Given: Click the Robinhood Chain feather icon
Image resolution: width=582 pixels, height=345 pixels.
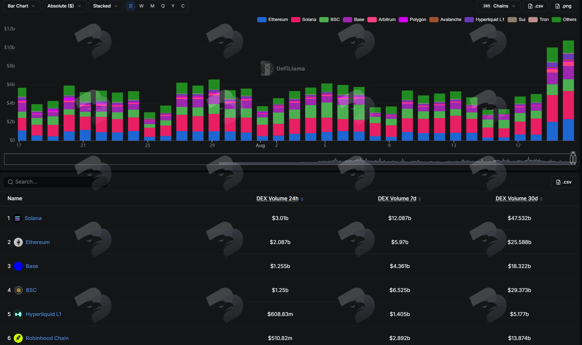Looking at the screenshot, I should coord(18,338).
